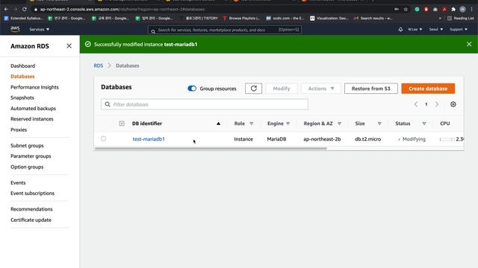
Task: Go to Snapshots in sidebar
Action: pyautogui.click(x=22, y=98)
